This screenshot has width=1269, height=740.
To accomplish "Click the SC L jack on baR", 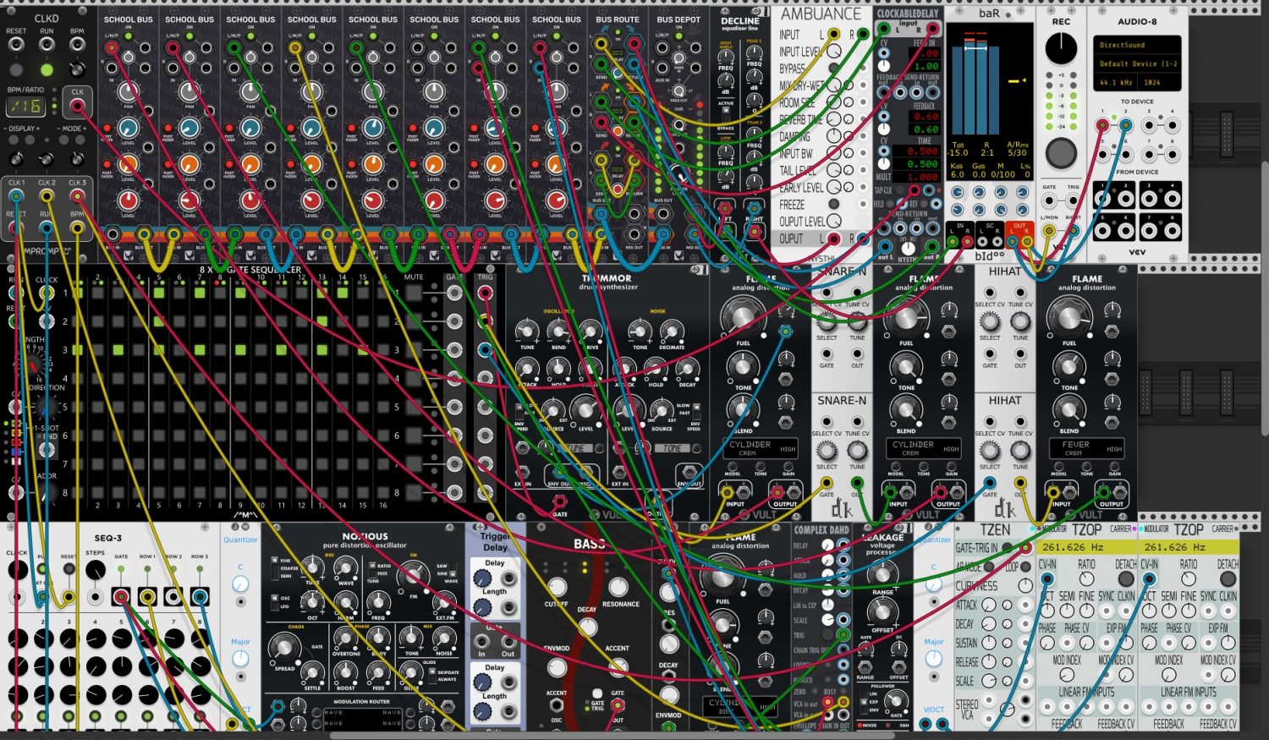I will coord(984,241).
